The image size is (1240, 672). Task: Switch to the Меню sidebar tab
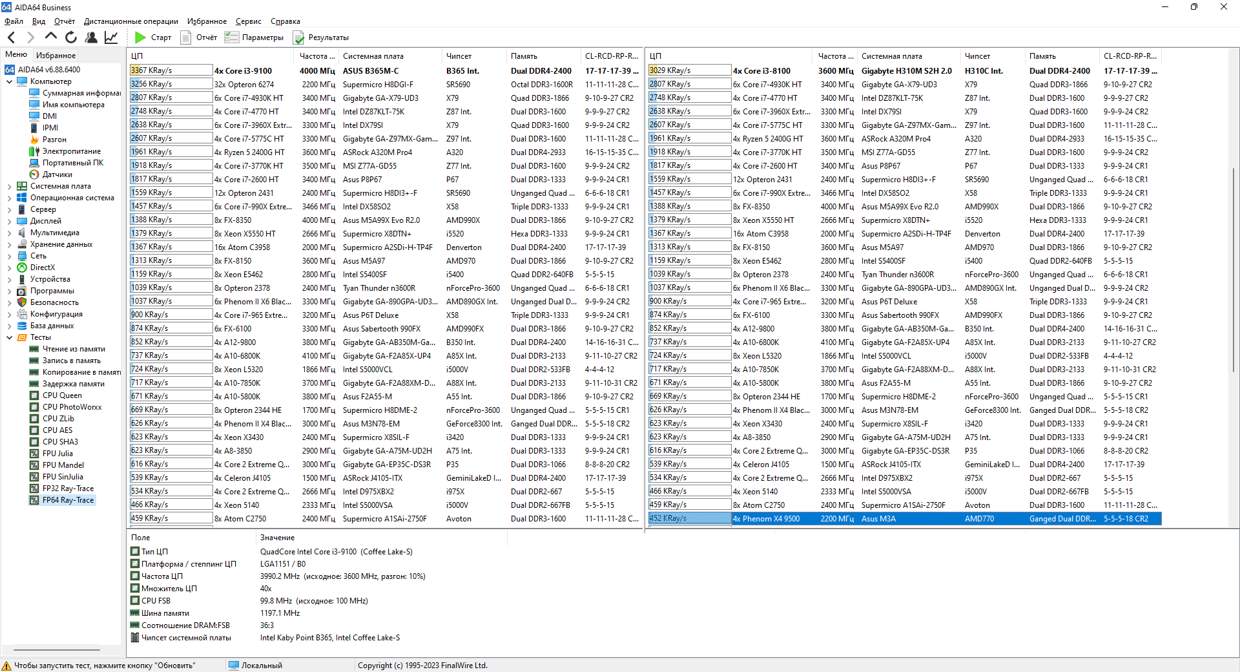[x=16, y=54]
